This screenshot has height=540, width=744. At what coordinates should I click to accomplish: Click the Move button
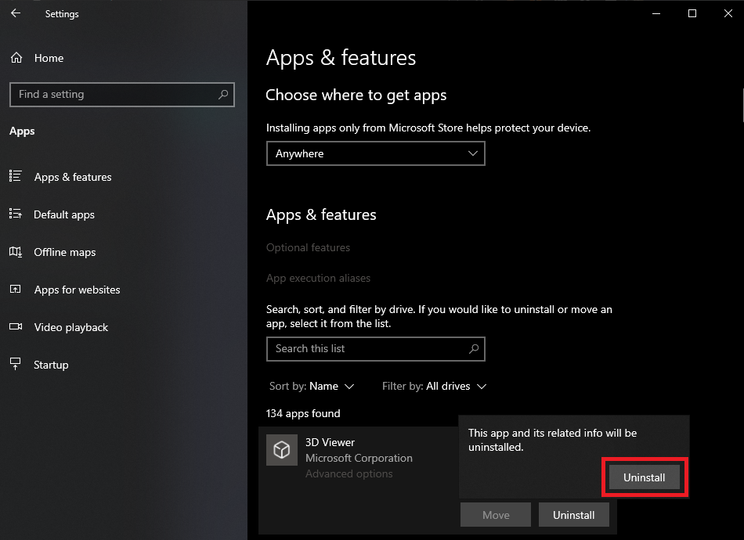coord(496,515)
